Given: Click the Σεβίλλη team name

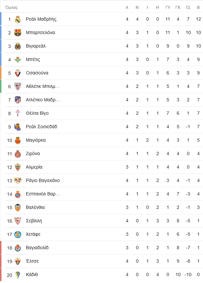Looking at the screenshot, I should coord(34,221).
